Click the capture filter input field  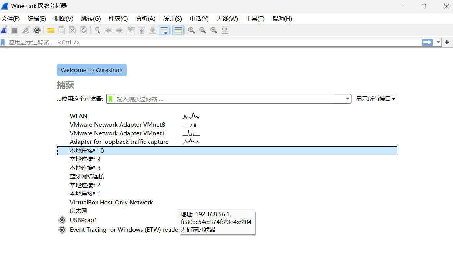pyautogui.click(x=230, y=99)
